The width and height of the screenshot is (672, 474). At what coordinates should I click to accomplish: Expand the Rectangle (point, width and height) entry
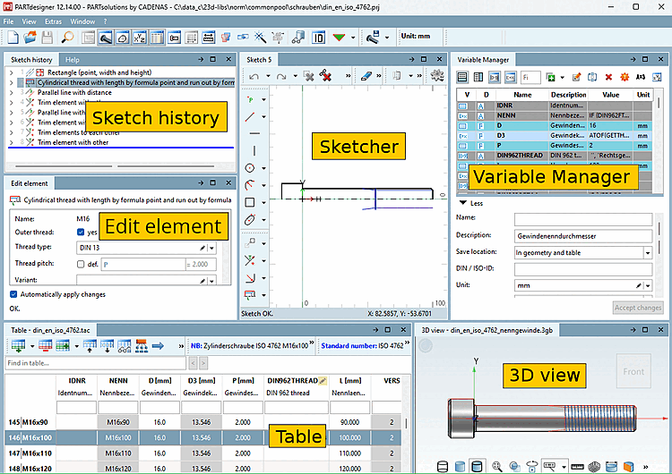click(12, 72)
